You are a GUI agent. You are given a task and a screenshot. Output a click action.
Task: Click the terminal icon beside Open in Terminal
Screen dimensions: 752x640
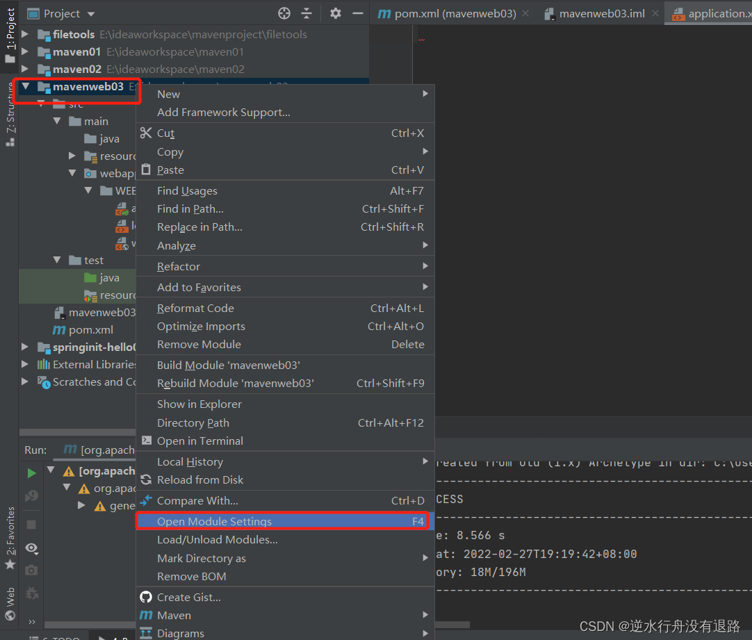[x=147, y=441]
